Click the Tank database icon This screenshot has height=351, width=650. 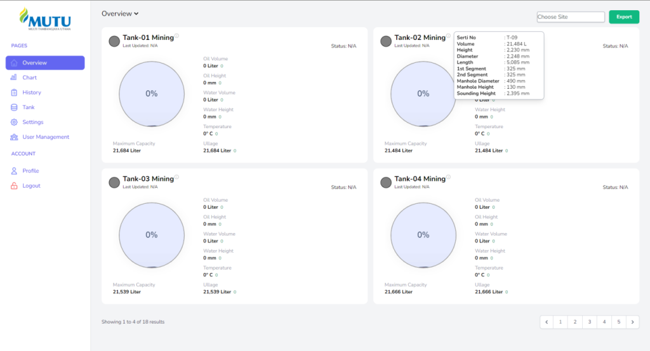click(15, 107)
